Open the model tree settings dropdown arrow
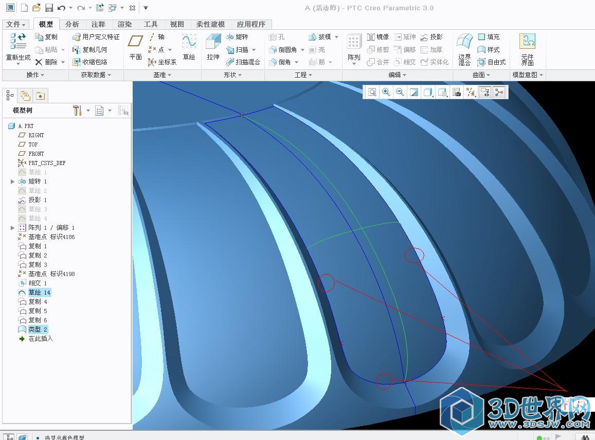The image size is (595, 440). point(88,111)
